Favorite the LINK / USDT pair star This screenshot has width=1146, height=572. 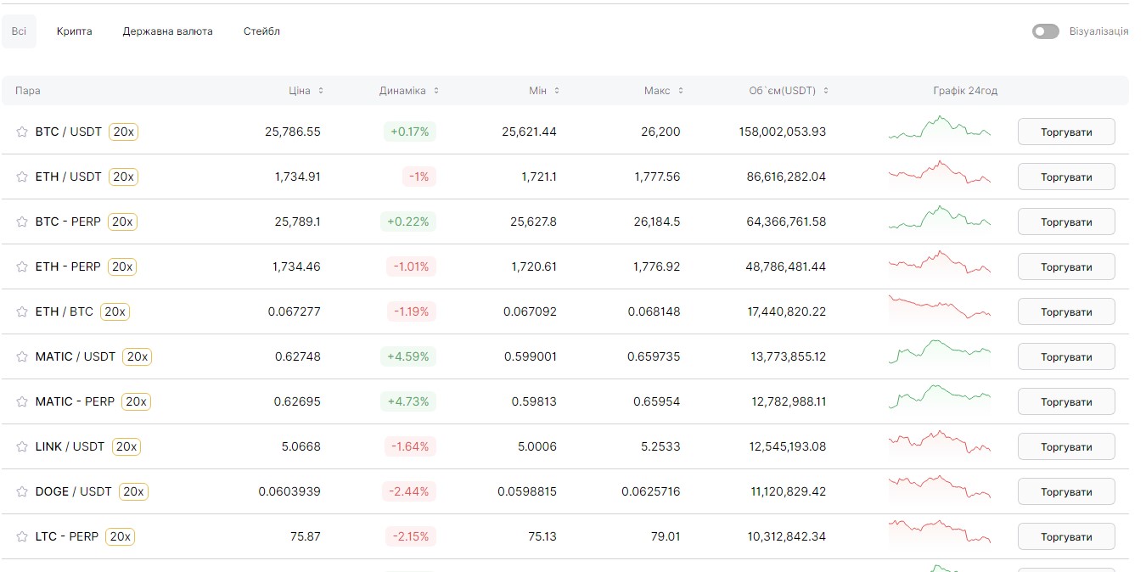pyautogui.click(x=22, y=446)
